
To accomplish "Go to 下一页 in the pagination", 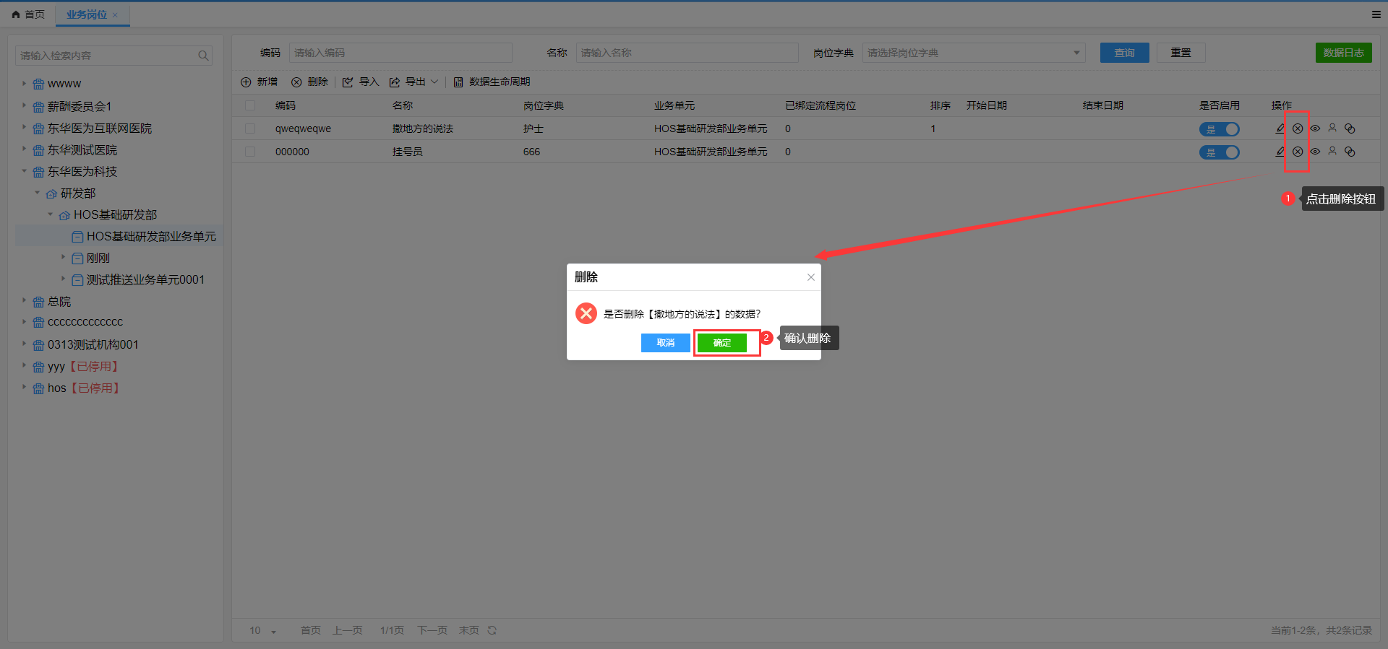I will click(x=432, y=630).
